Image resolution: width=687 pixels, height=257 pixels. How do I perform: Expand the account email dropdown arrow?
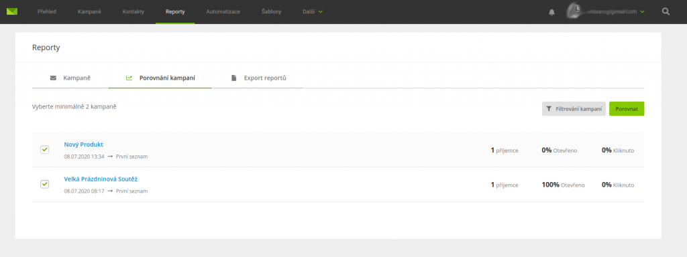point(642,12)
